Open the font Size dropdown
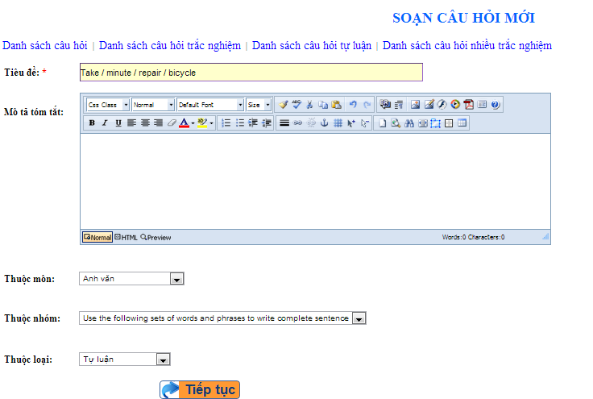This screenshot has width=593, height=399. coord(259,105)
